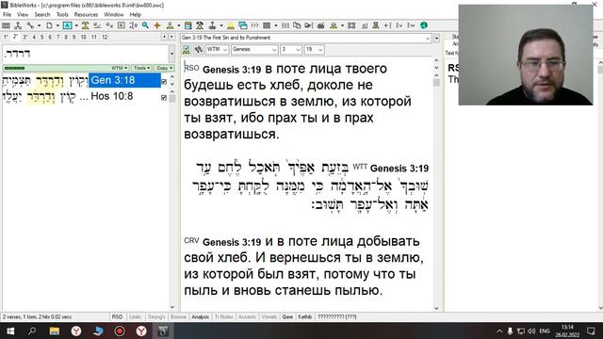Click the teal calendar-style icon in the toolbar
The image size is (603, 339).
(188, 25)
